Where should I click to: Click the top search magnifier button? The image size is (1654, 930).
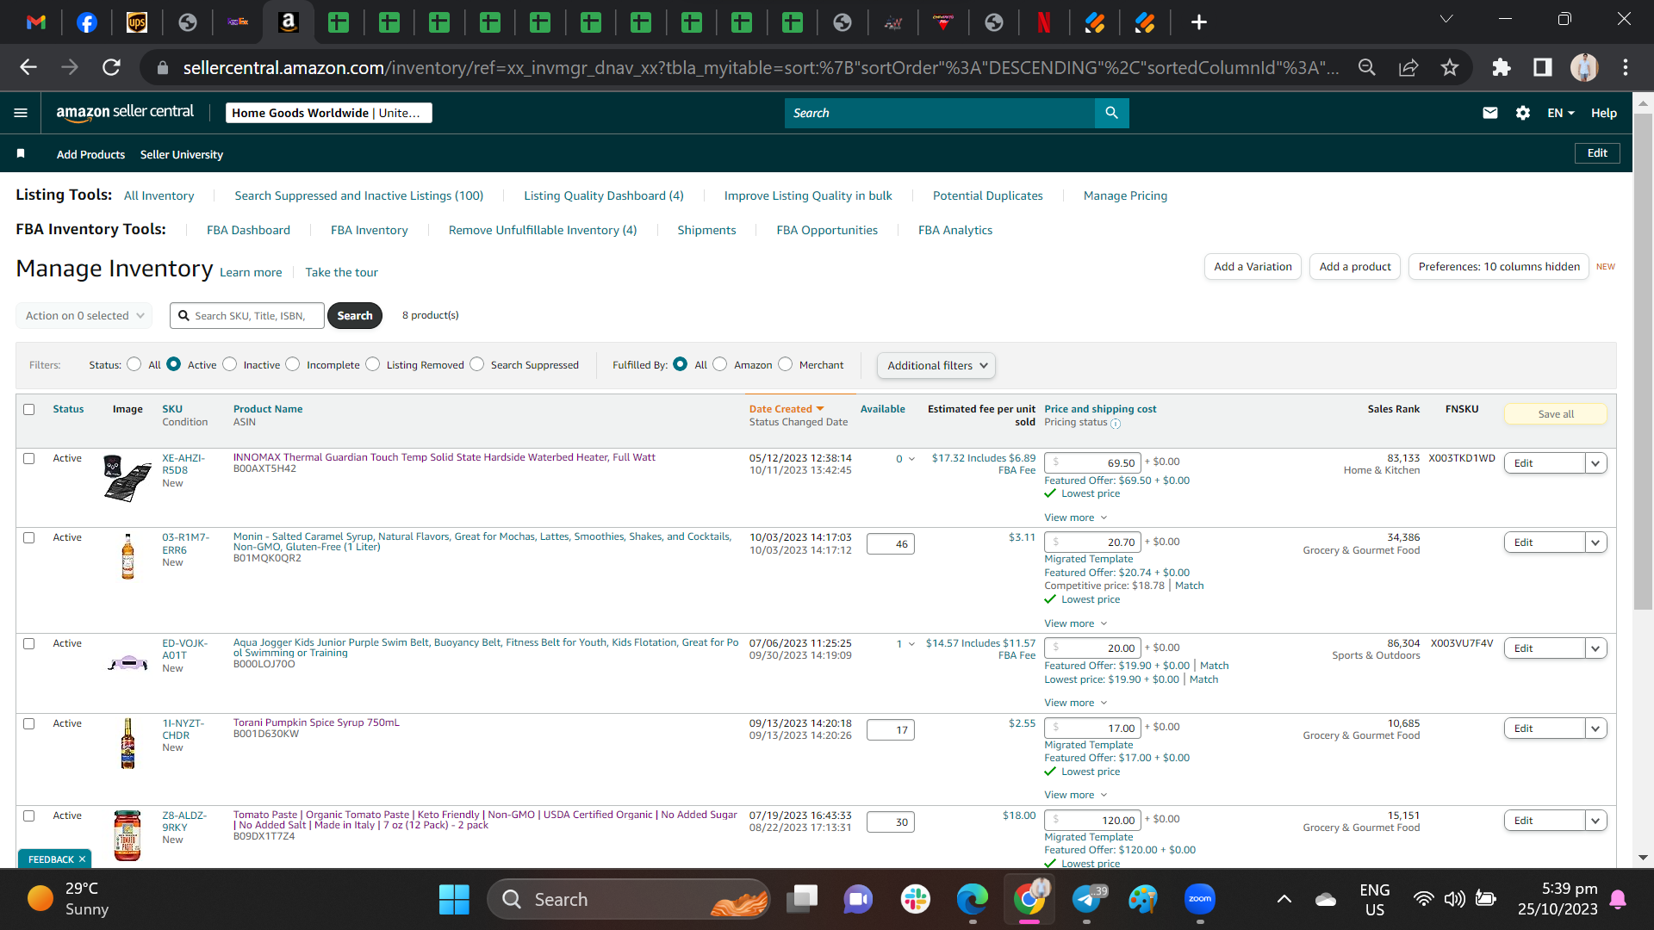[1111, 113]
